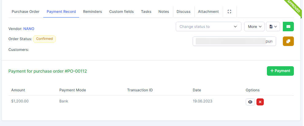
Task: View the Attachment tab
Action: pos(208,12)
